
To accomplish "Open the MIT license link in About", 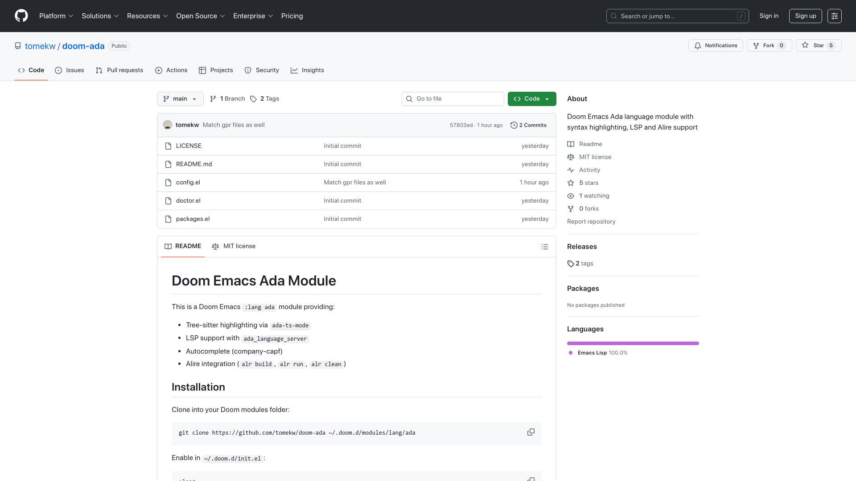I will (x=589, y=157).
